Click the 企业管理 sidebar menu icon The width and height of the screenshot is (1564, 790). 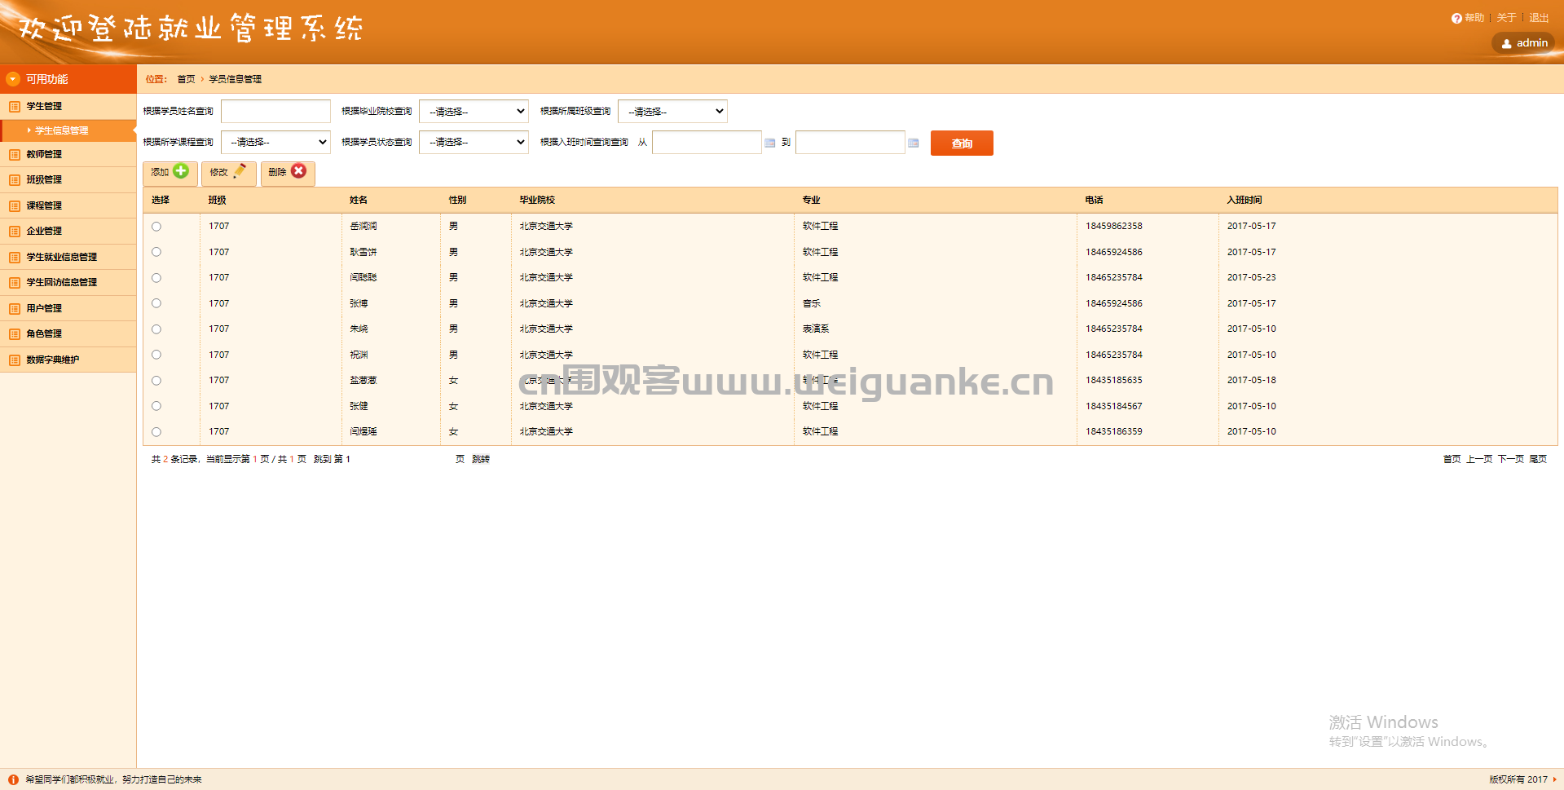click(15, 232)
